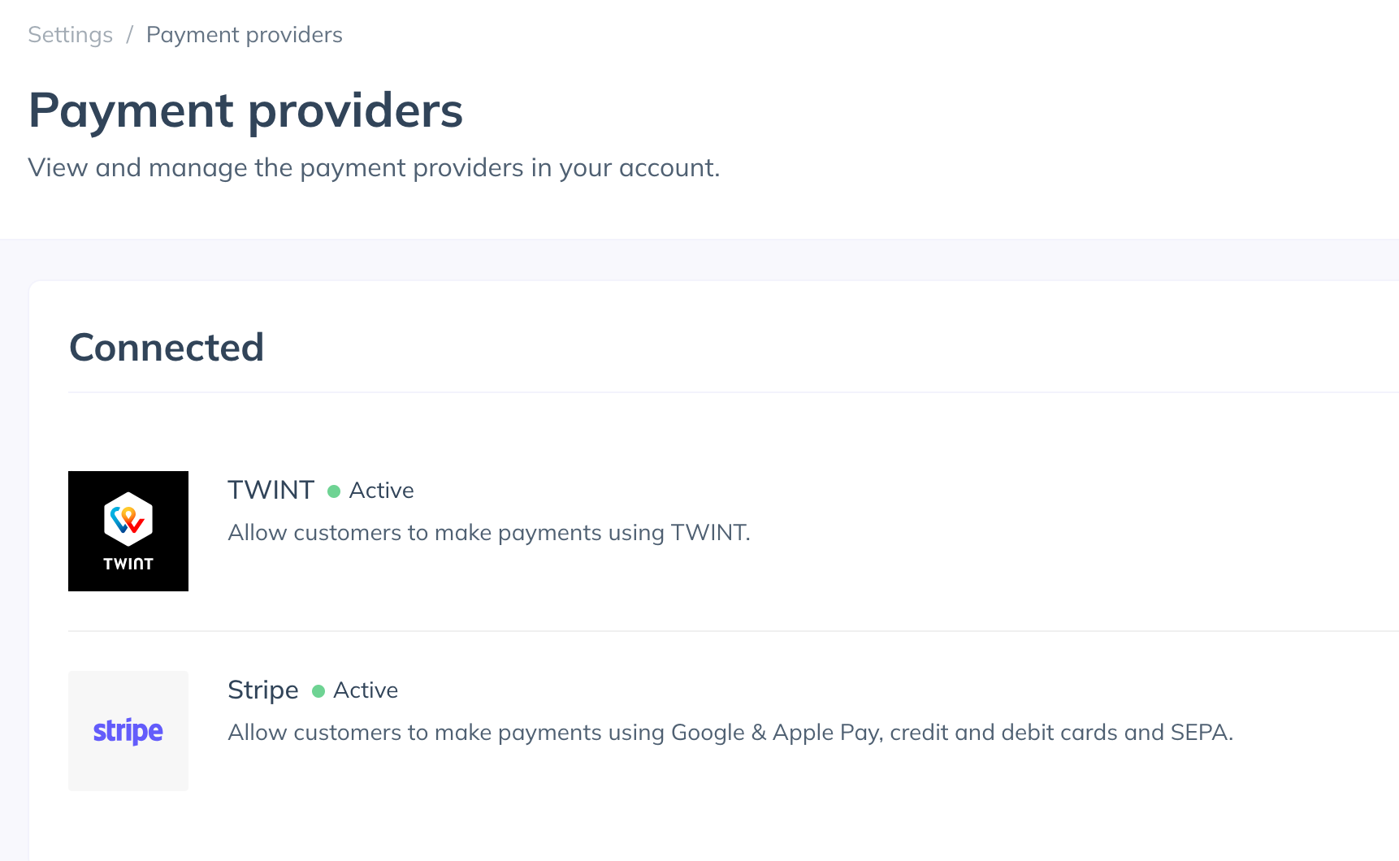Click the Payment providers breadcrumb item
The height and width of the screenshot is (861, 1399).
point(245,35)
